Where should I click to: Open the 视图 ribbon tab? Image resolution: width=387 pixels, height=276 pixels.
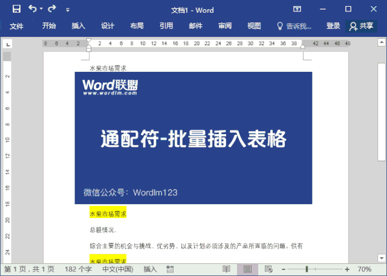pyautogui.click(x=254, y=26)
